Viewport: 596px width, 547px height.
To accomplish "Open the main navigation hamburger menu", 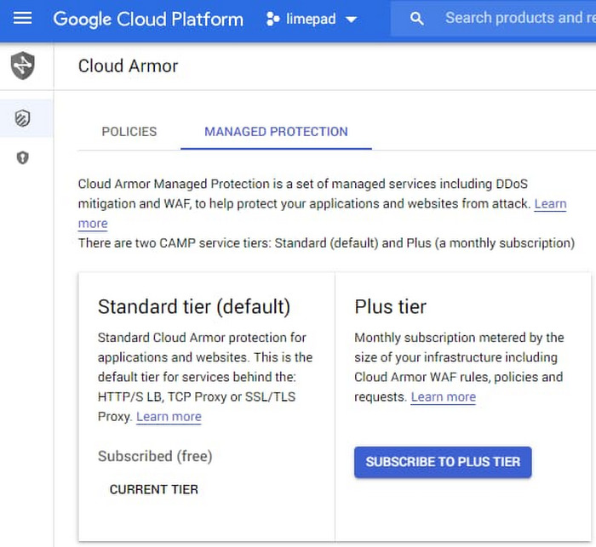I will tap(23, 18).
